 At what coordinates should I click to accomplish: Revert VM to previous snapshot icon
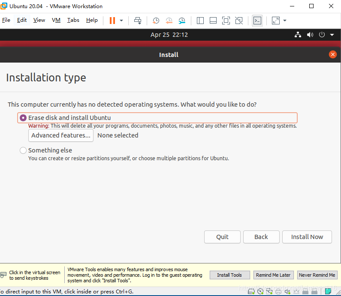click(169, 21)
